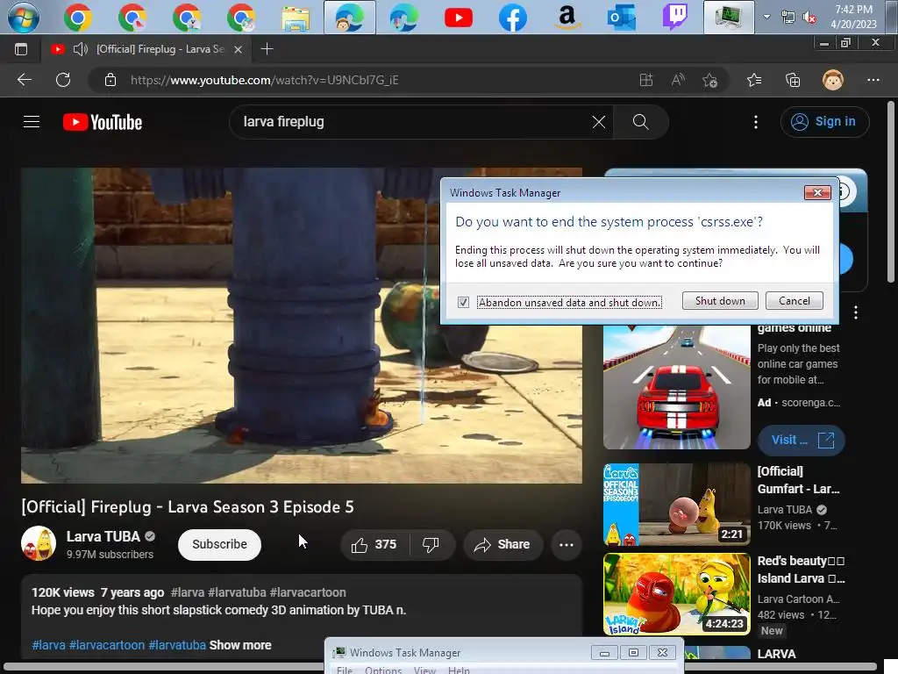Open Red's beauty Island Larva thumbnail

677,594
